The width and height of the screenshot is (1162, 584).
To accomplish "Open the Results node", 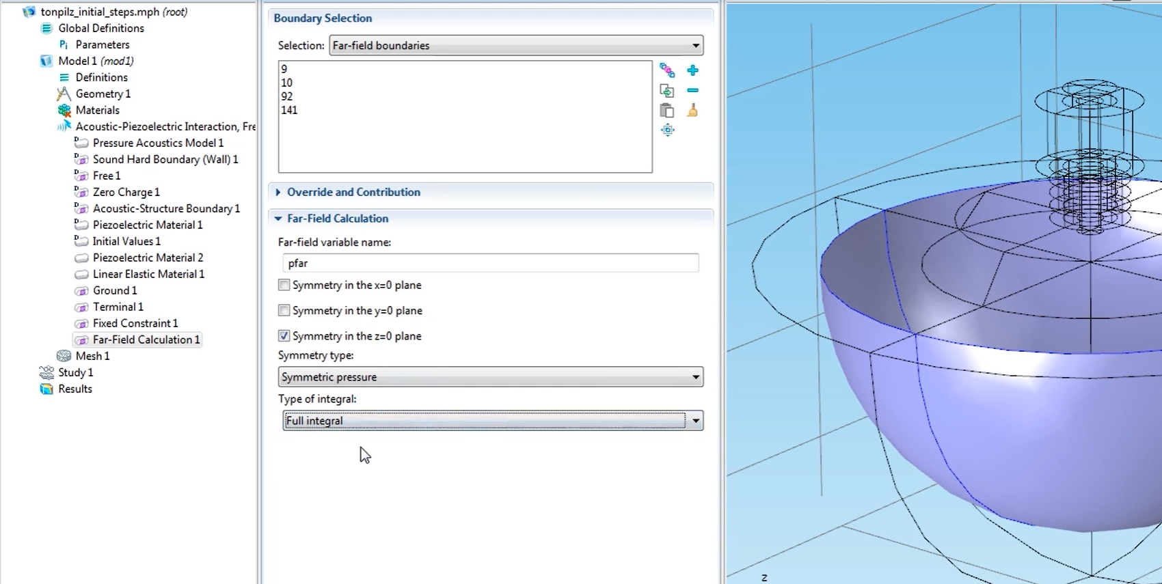I will pos(75,389).
